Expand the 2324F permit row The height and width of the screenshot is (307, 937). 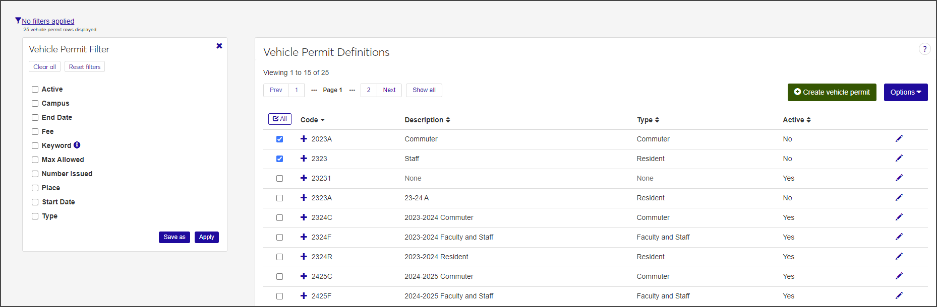[304, 237]
